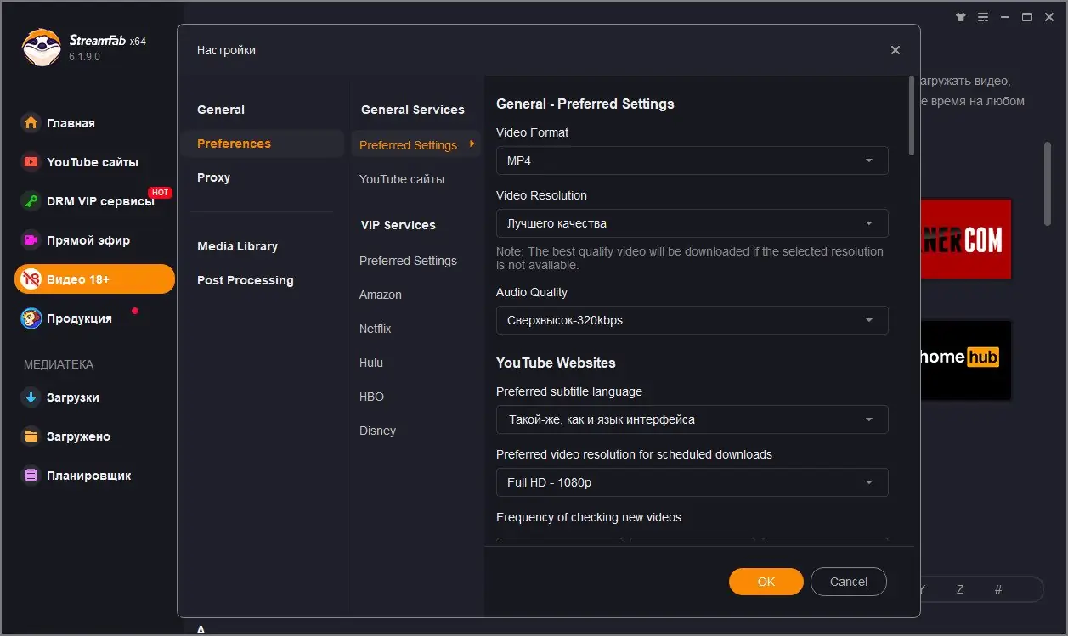This screenshot has width=1068, height=636.
Task: Click the Загрузки download arrow icon
Action: (31, 397)
